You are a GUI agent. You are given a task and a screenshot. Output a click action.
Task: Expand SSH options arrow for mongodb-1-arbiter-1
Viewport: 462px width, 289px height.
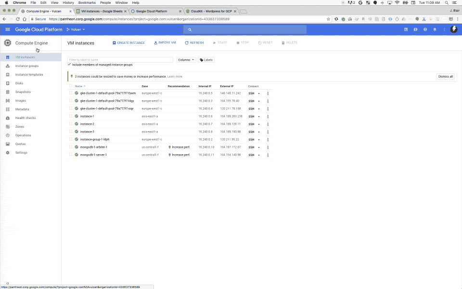coord(259,147)
